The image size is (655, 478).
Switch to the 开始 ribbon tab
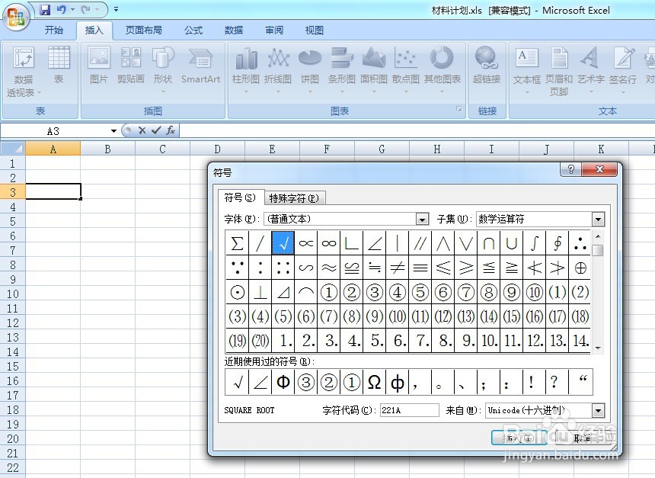coord(53,30)
